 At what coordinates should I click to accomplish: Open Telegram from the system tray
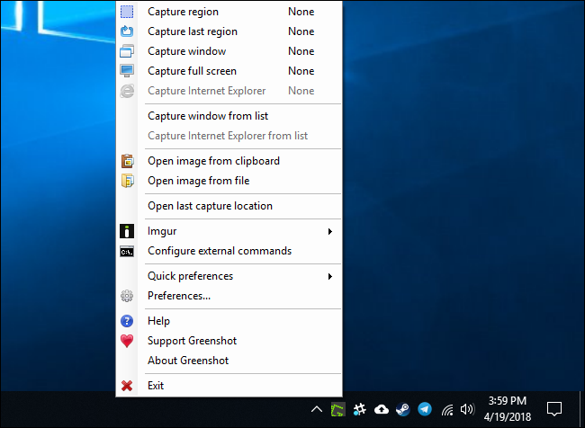click(425, 409)
